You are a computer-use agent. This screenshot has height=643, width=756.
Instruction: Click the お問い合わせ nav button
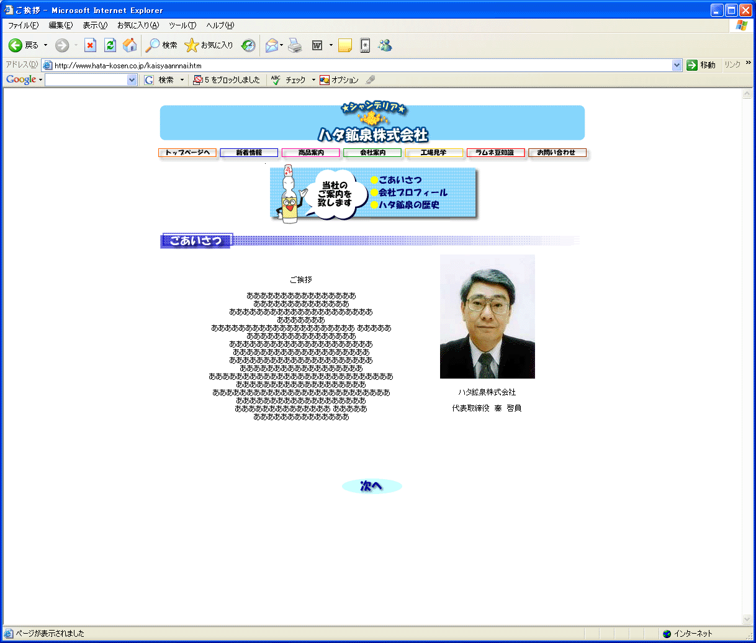tap(557, 153)
